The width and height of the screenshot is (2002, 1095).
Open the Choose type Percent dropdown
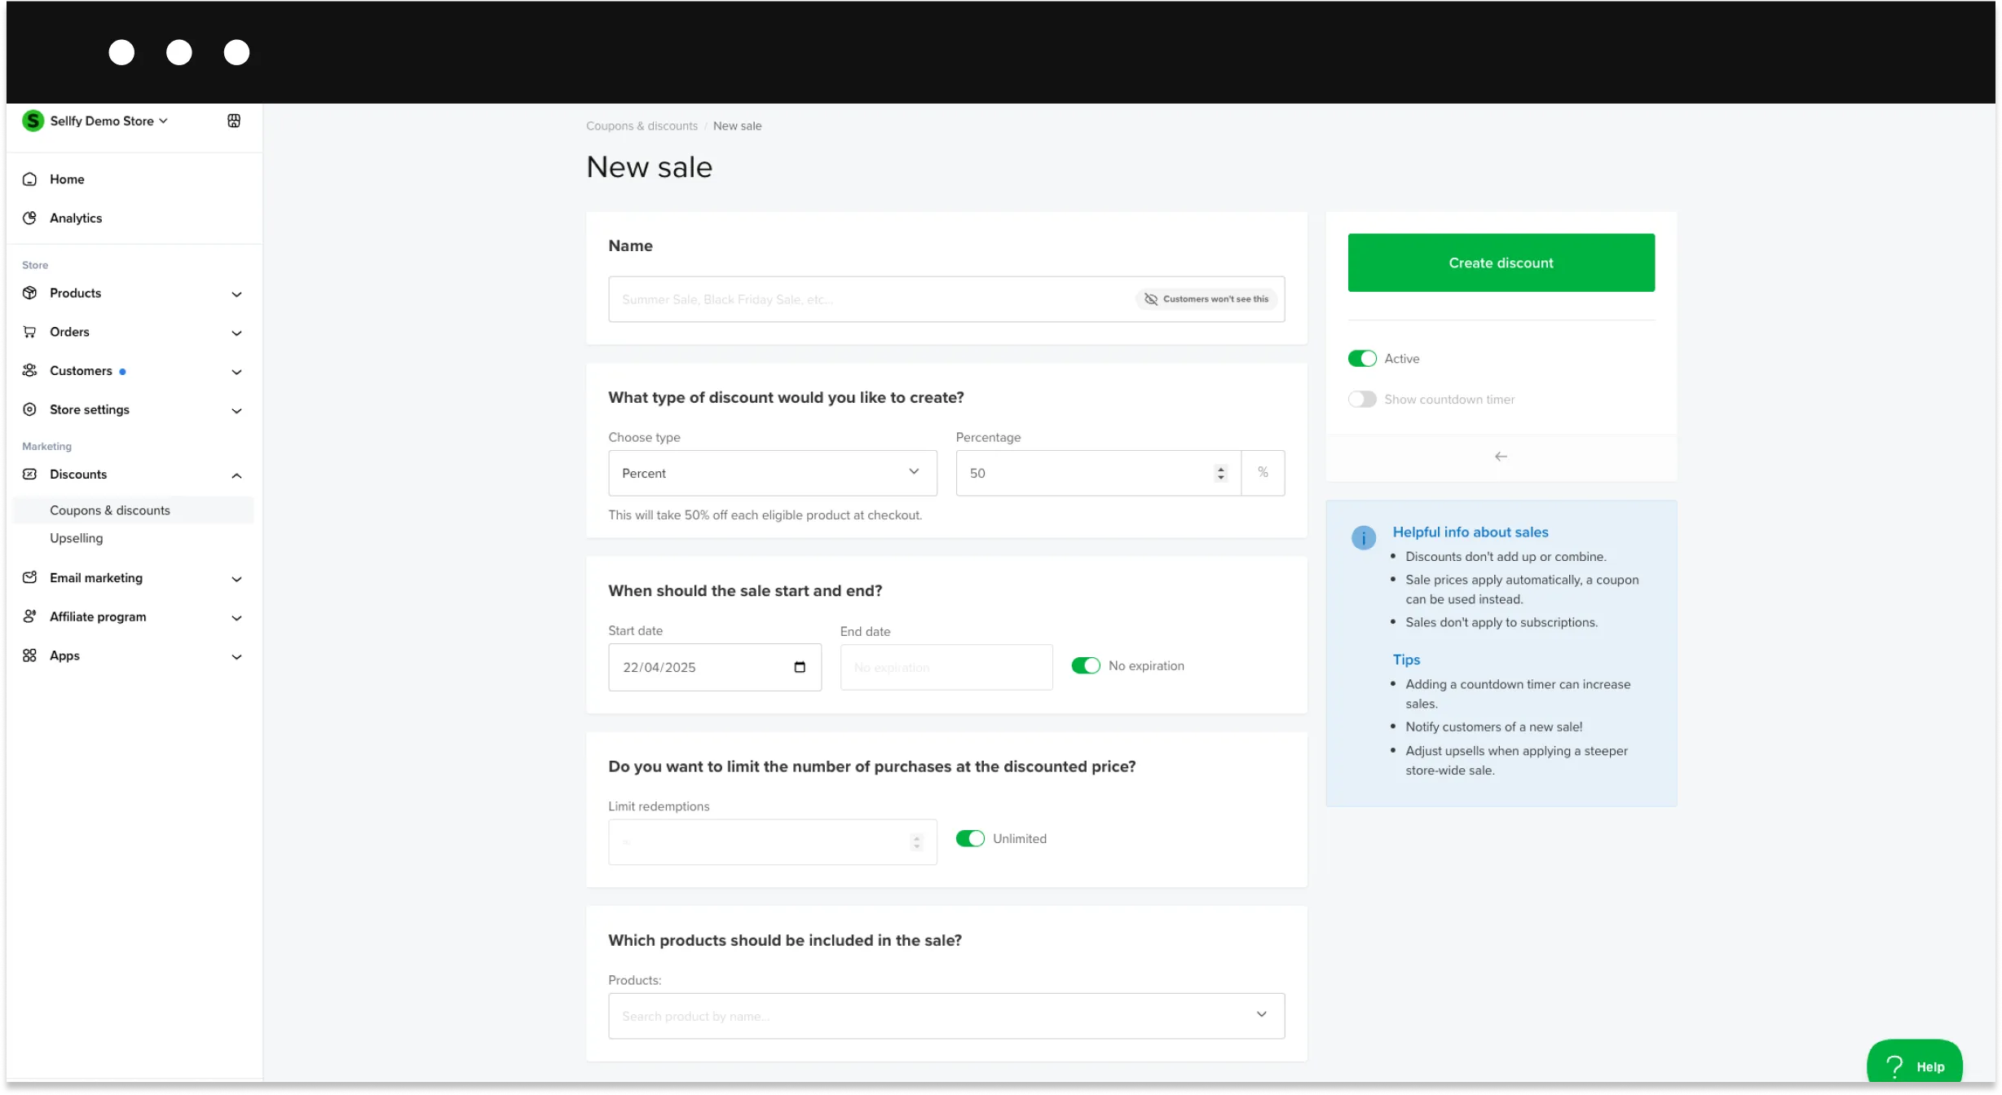click(x=772, y=473)
